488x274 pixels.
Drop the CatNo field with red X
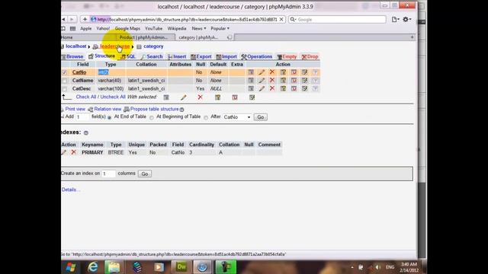pyautogui.click(x=272, y=72)
